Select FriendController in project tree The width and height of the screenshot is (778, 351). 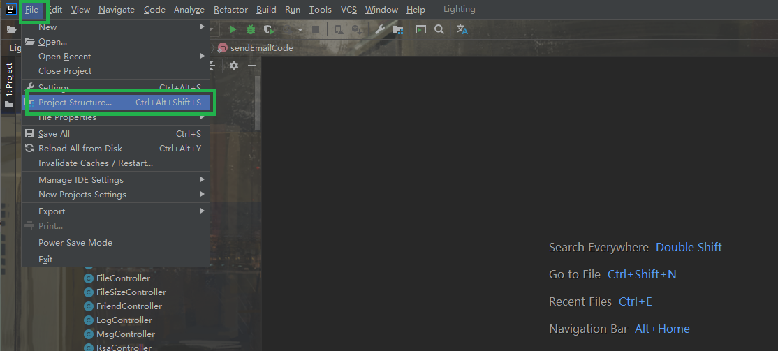tap(129, 306)
